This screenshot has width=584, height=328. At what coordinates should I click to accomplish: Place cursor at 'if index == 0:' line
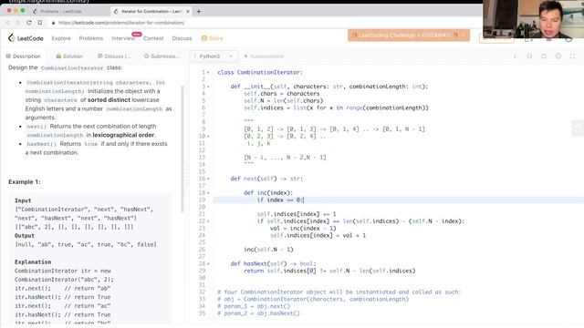pos(280,200)
